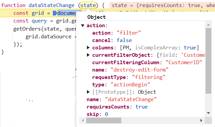Click the Object header of the popup
215x127 pixels.
coord(96,17)
